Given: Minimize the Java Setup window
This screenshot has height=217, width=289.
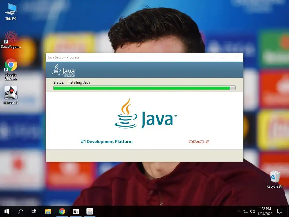Looking at the screenshot, I should click(x=211, y=57).
